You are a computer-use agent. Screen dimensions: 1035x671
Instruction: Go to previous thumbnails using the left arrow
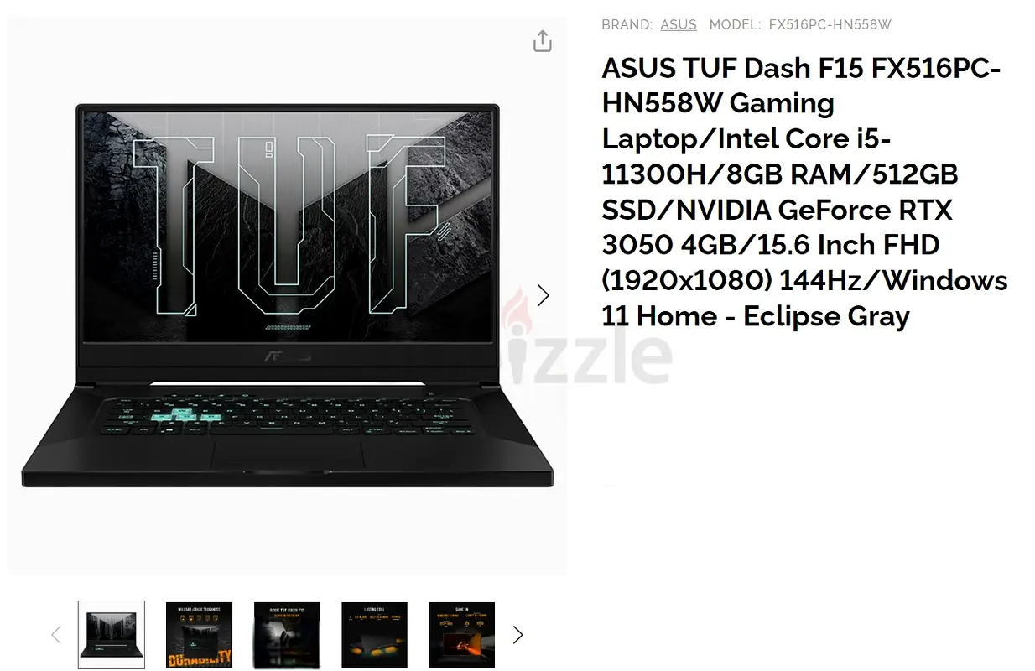click(x=56, y=635)
